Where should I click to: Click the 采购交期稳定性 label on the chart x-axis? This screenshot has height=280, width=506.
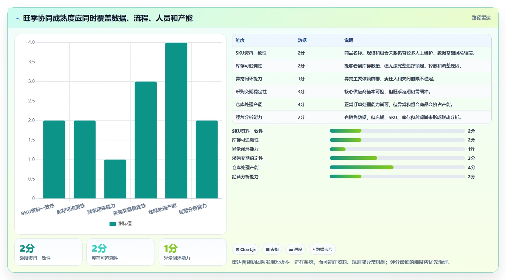tap(129, 209)
